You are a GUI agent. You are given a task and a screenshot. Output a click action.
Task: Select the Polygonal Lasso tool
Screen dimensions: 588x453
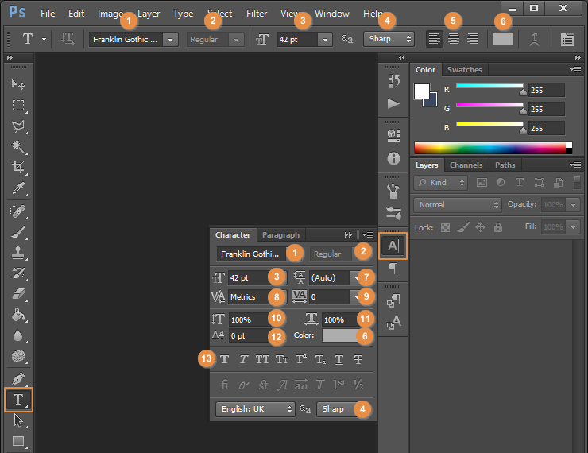point(18,126)
